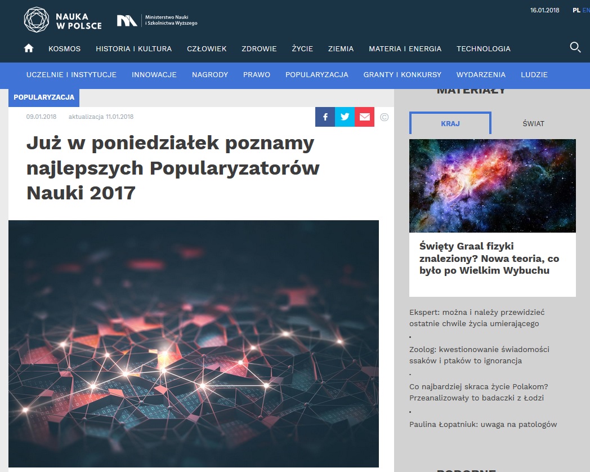Click the POPULARYZACJA category label
Viewport: 590px width, 472px height.
point(44,97)
